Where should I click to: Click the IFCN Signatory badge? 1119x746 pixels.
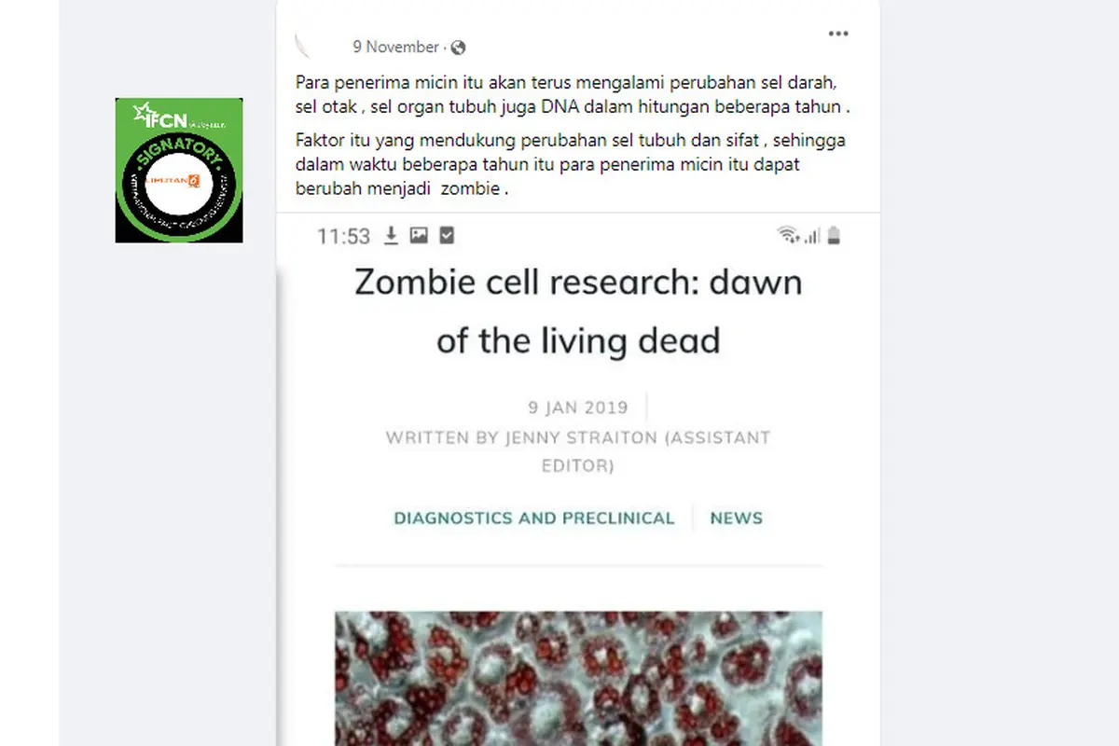coord(179,170)
